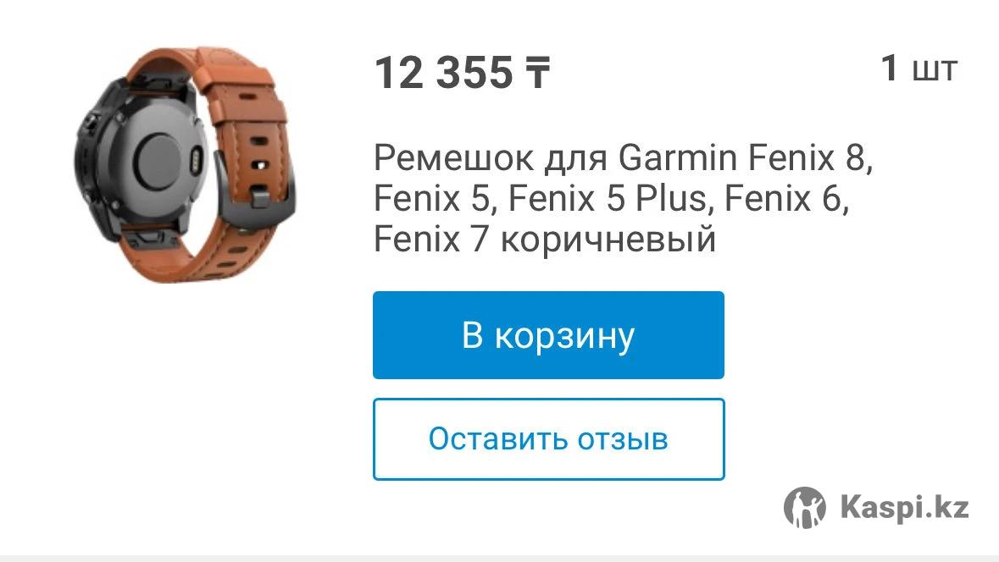
Task: Click the tenge currency symbol
Action: pyautogui.click(x=537, y=73)
